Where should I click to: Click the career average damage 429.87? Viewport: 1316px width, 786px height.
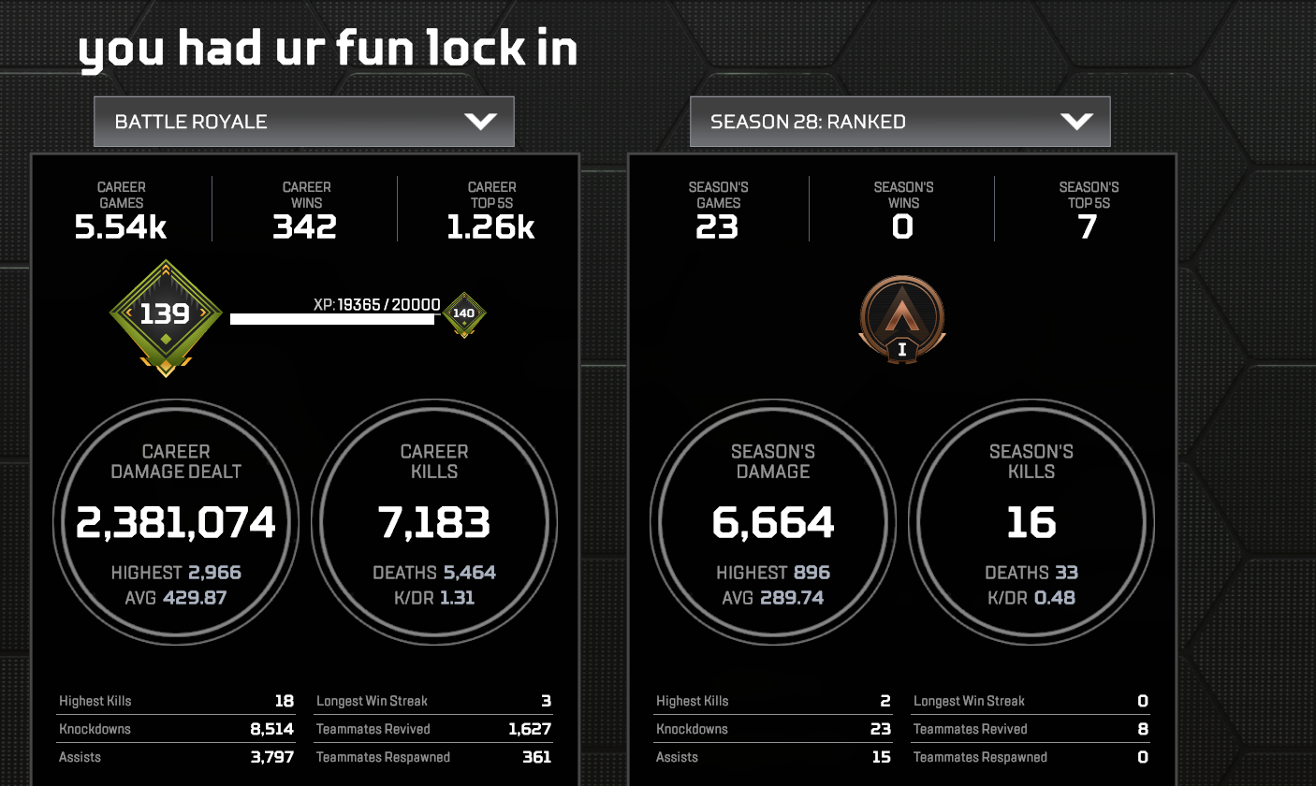(195, 597)
